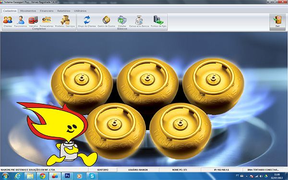Image resolution: width=288 pixels, height=180 pixels.
Task: Open the Veículos truck icon
Action: (33, 22)
